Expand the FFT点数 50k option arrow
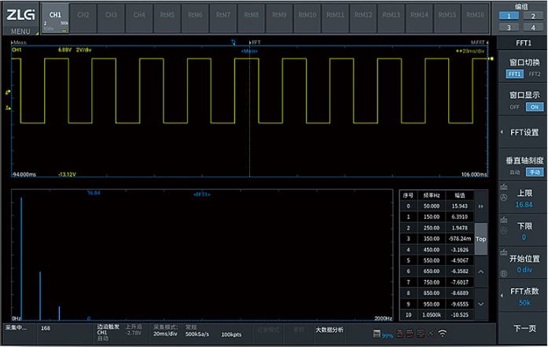Viewport: 548px width, 347px height. coord(502,295)
